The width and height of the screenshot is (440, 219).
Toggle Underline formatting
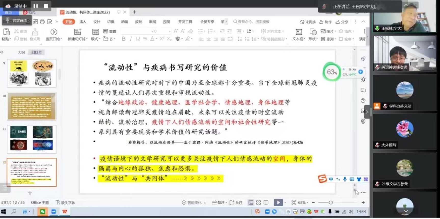(x=138, y=39)
